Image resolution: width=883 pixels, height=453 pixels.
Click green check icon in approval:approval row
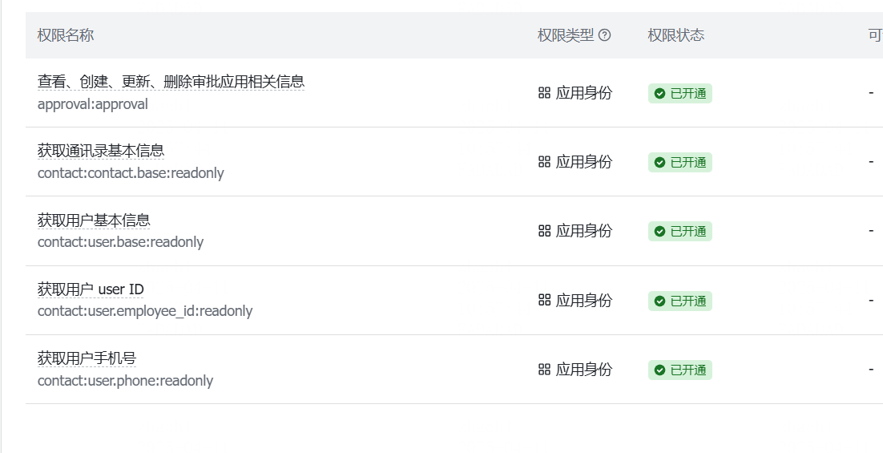[660, 94]
